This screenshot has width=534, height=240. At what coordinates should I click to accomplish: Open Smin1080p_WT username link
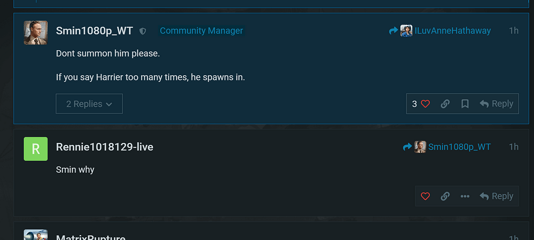[95, 31]
